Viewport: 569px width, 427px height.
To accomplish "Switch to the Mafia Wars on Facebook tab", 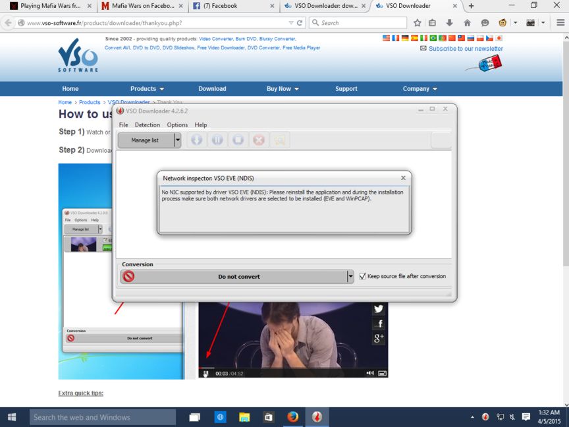I will (142, 6).
